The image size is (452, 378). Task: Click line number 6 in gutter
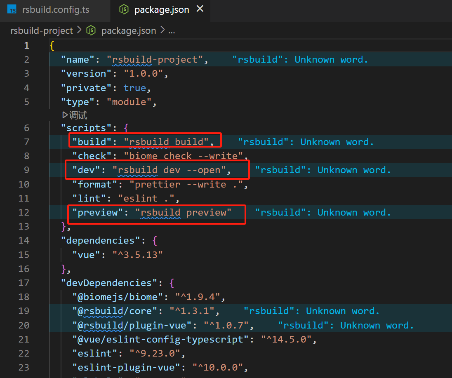tap(26, 128)
